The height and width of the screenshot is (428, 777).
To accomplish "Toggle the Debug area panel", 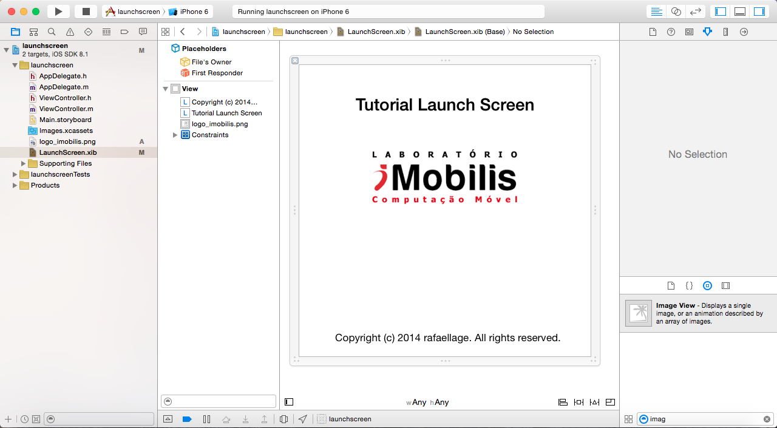I will pyautogui.click(x=740, y=12).
